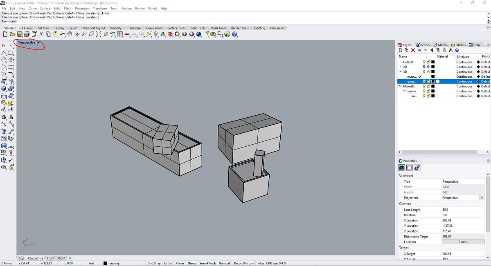Click the Default layer's black color swatch
The image size is (491, 266).
point(432,62)
